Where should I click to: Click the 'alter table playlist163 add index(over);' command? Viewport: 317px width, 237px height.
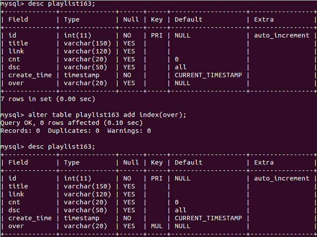[x=107, y=115]
